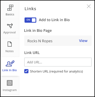Select the Link In Bio person-chain icon
The width and height of the screenshot is (95, 97).
click(x=10, y=63)
